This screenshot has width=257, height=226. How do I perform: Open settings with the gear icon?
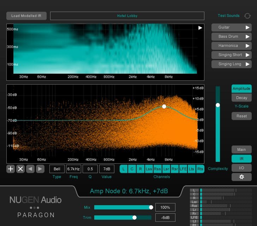tap(241, 177)
